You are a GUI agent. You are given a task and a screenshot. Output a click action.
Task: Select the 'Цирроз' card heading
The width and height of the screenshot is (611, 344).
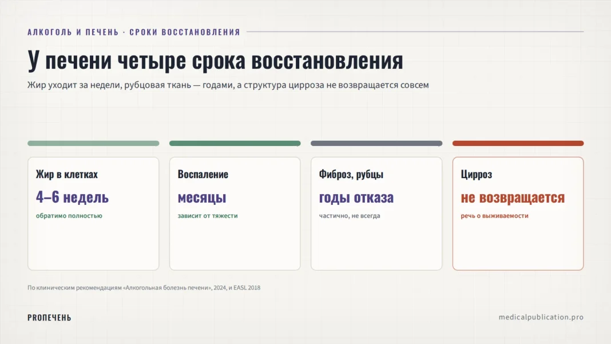[x=476, y=175]
